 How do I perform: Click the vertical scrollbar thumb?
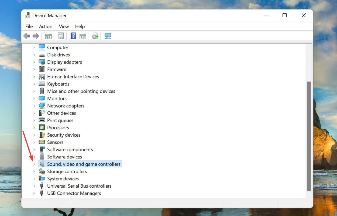click(309, 135)
